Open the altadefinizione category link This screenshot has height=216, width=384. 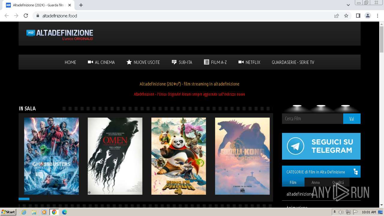pyautogui.click(x=300, y=194)
